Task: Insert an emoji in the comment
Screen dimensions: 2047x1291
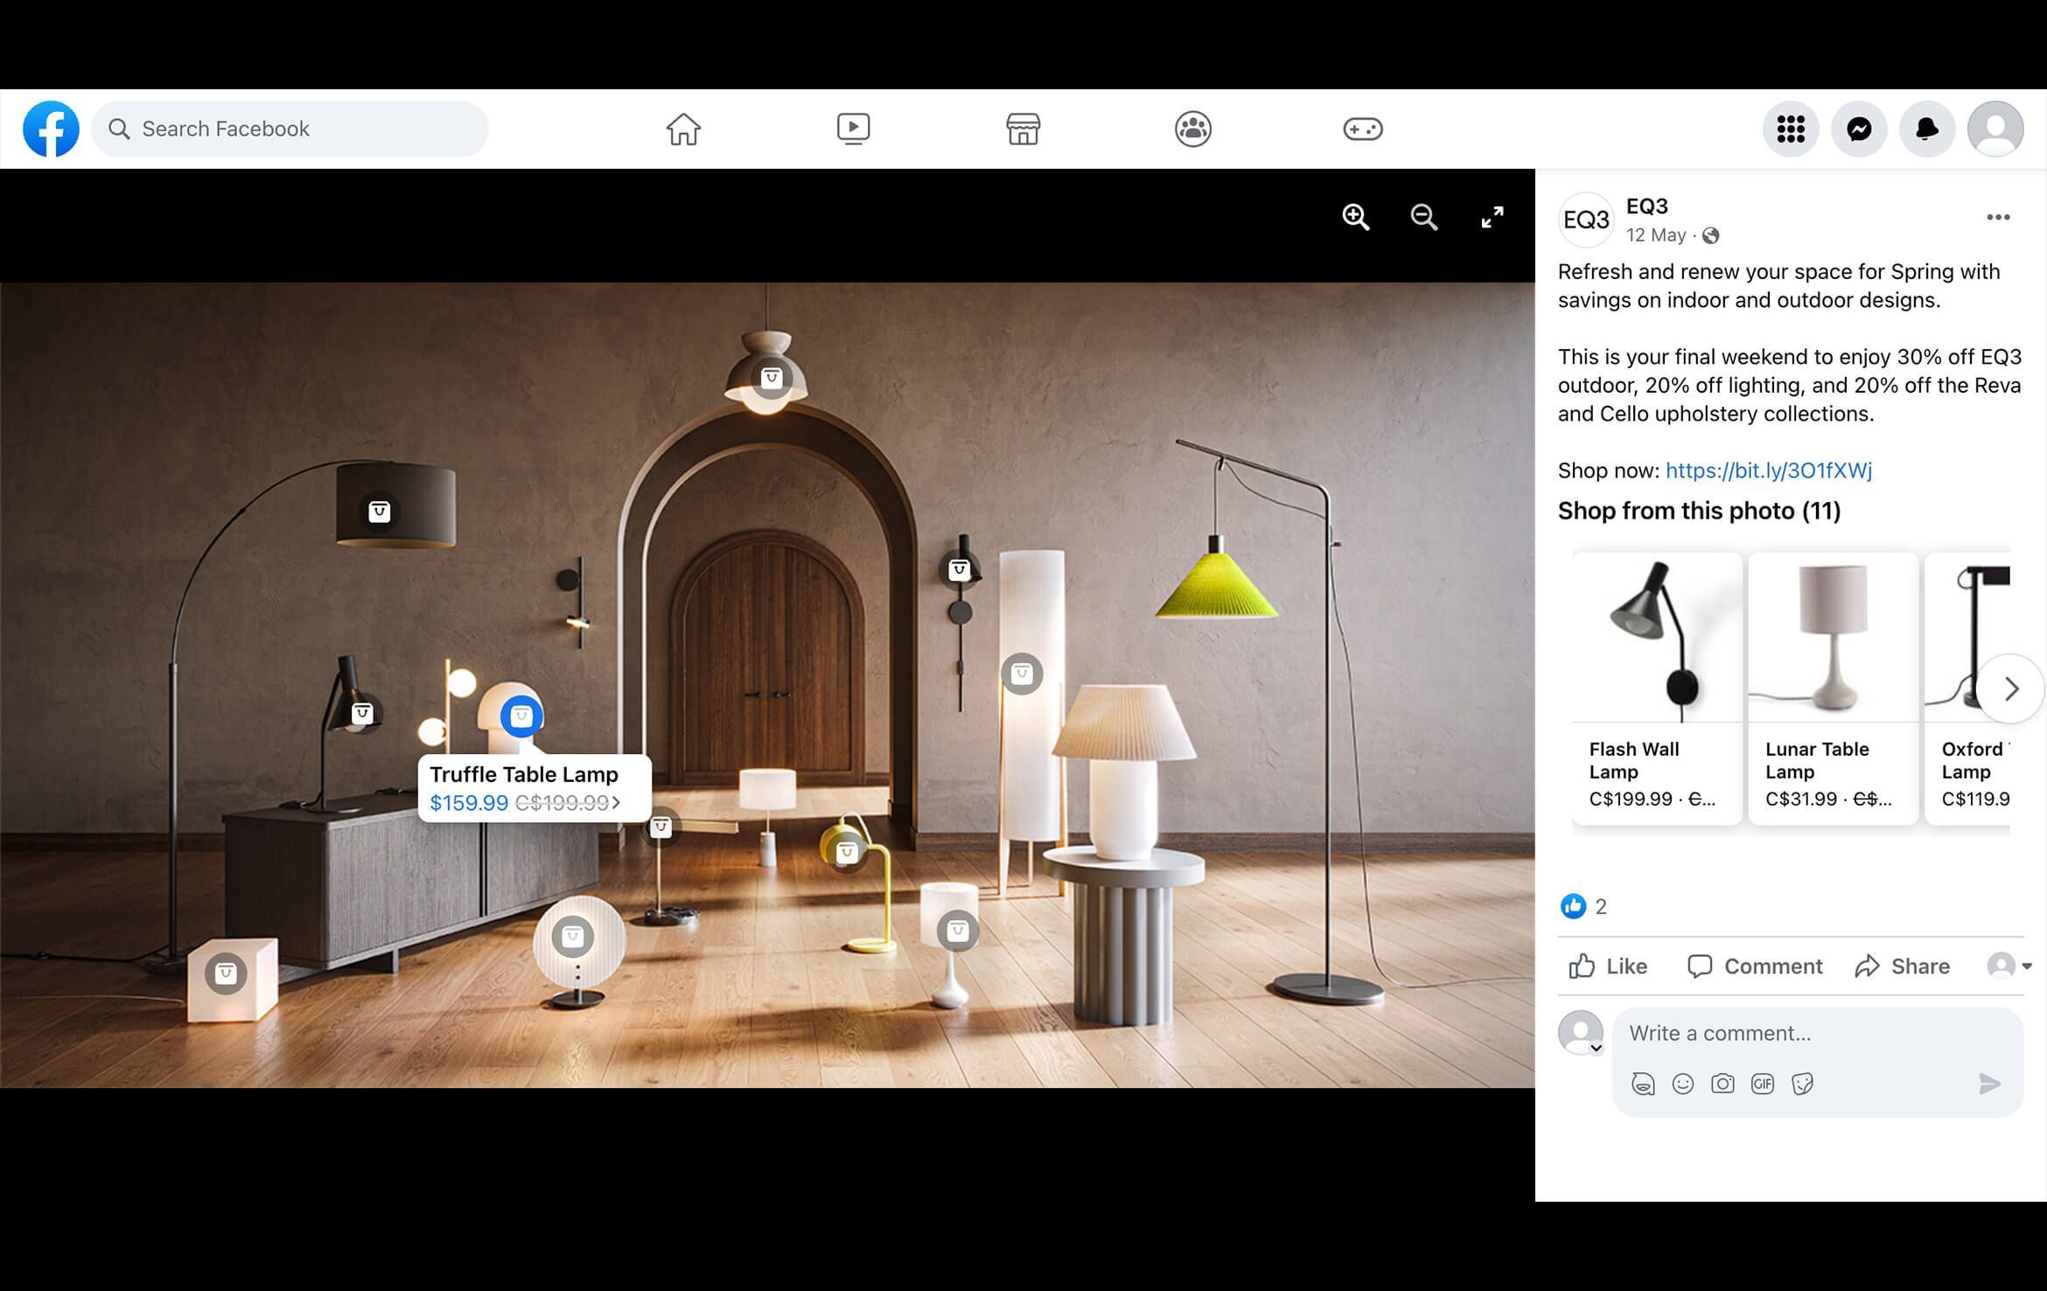Action: [1684, 1084]
